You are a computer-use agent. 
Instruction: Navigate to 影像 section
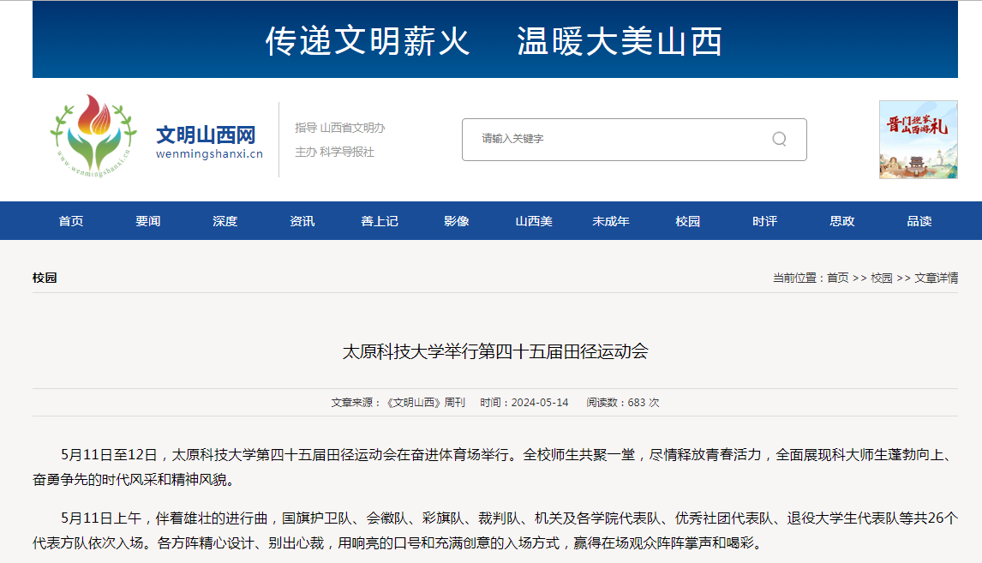point(457,221)
